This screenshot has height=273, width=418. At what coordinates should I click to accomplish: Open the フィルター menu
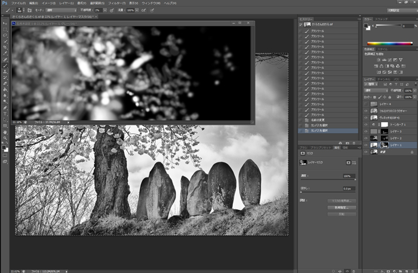click(x=118, y=3)
